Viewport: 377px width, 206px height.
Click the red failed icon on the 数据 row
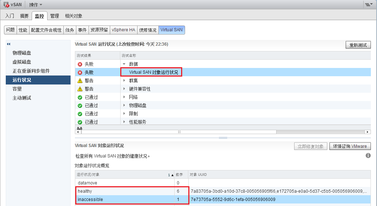[x=80, y=64]
